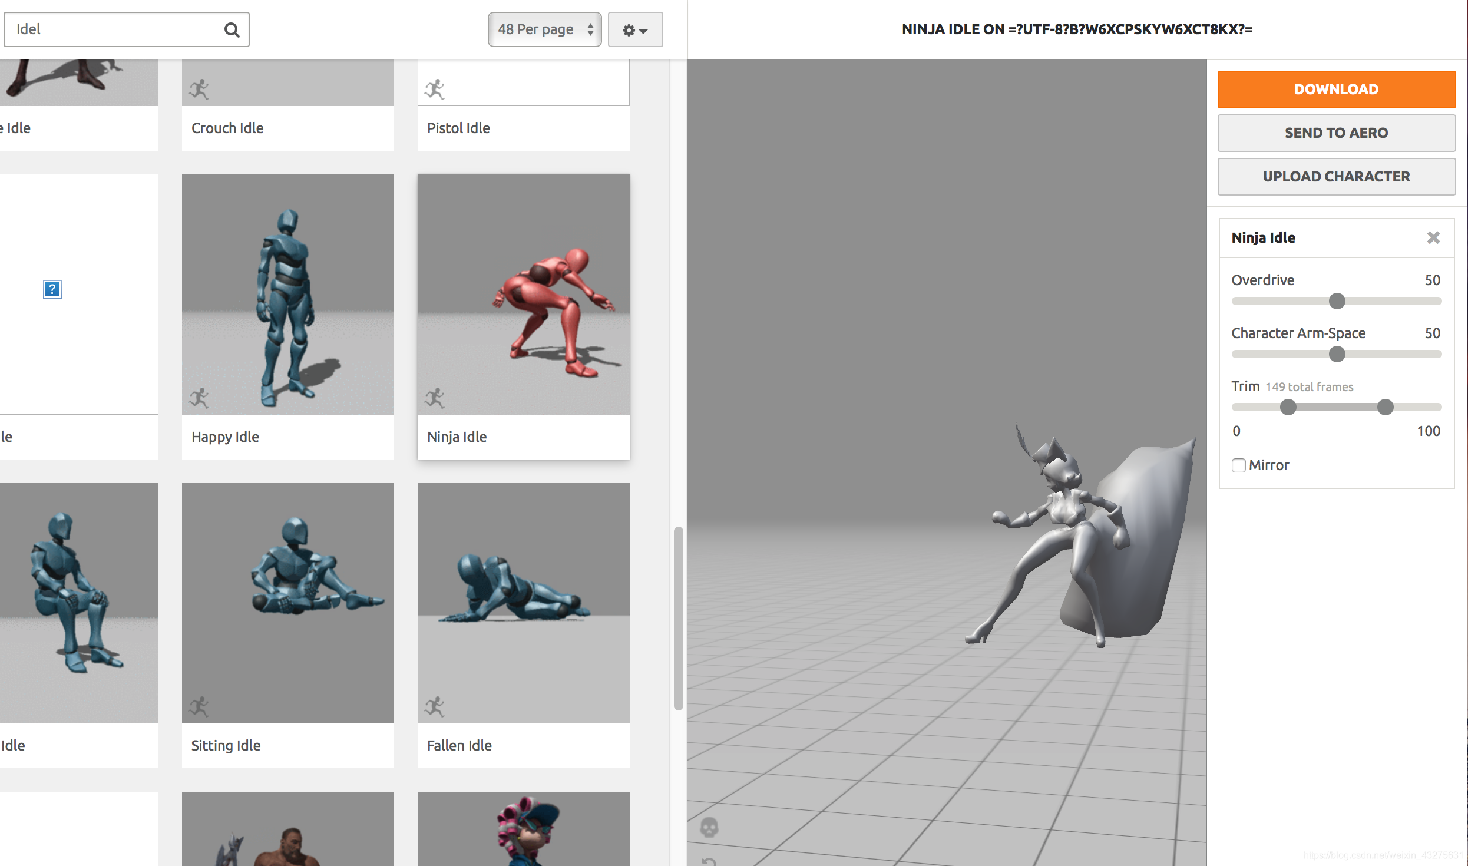Image resolution: width=1468 pixels, height=866 pixels.
Task: Click the search magnifier icon
Action: (x=232, y=29)
